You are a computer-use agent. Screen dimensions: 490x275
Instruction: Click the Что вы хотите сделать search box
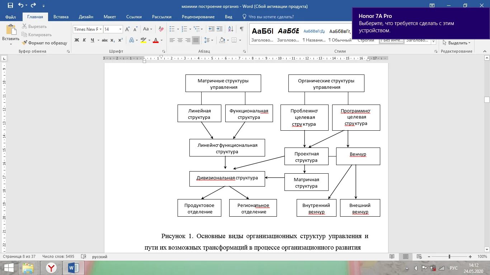[x=271, y=17]
